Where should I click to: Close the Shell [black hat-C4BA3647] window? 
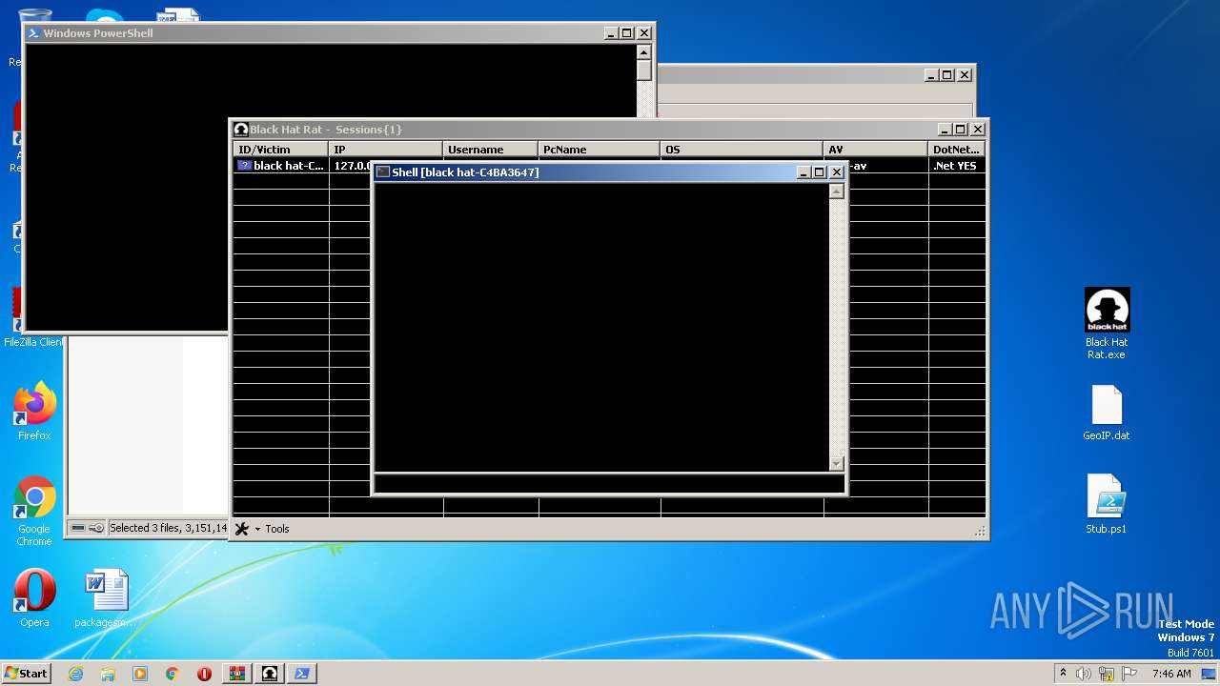pyautogui.click(x=837, y=172)
